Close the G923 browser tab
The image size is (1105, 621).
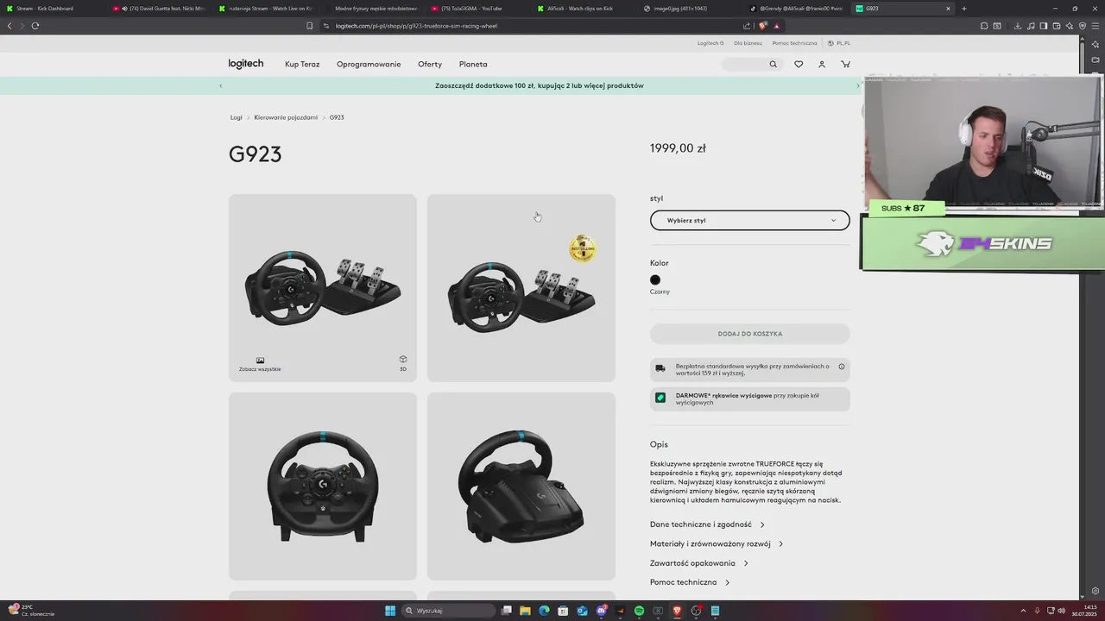pos(948,9)
